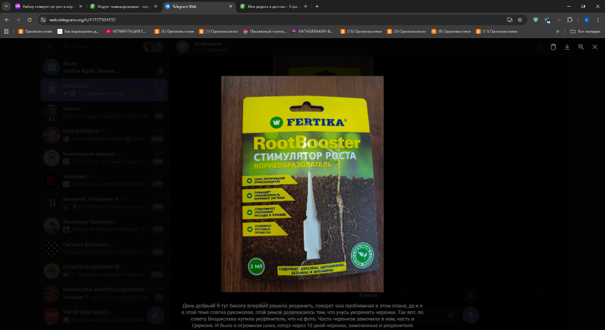Open the НАТАШЕНЬКИН bookmark

[x=313, y=31]
